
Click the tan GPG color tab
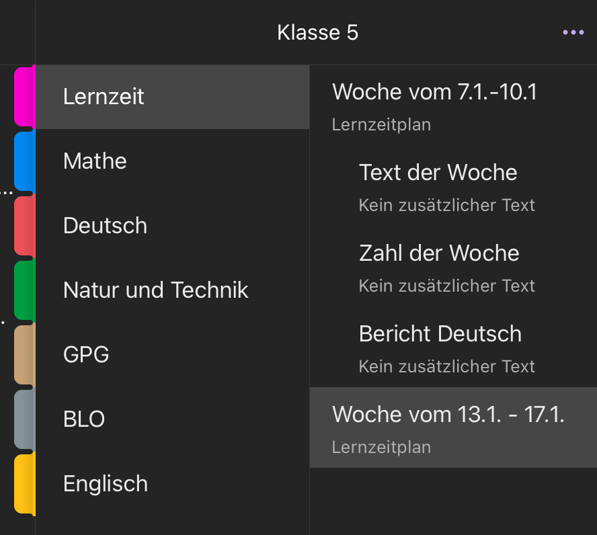tap(25, 355)
